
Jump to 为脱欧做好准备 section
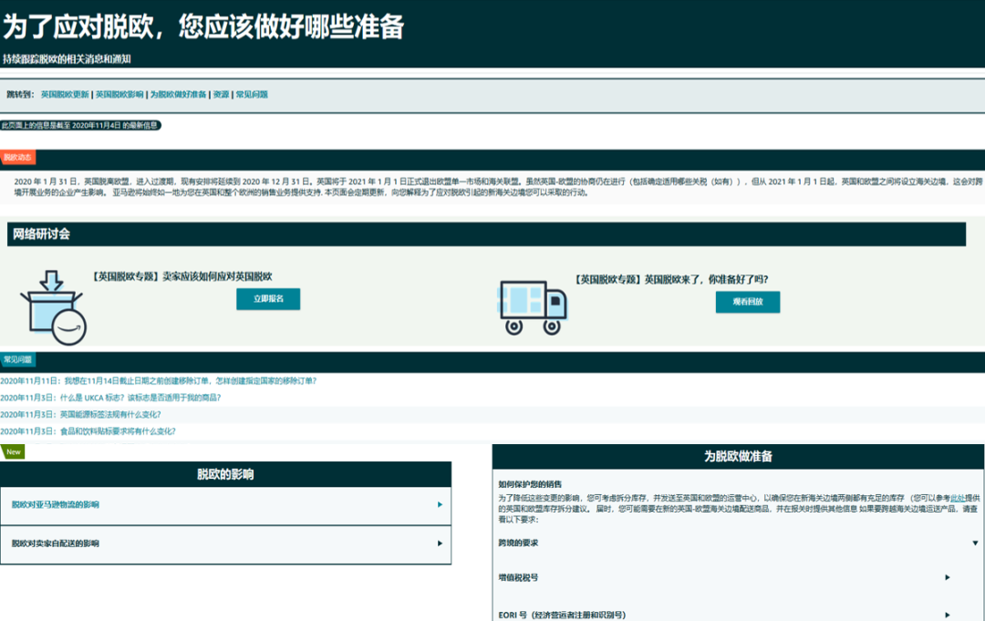178,94
